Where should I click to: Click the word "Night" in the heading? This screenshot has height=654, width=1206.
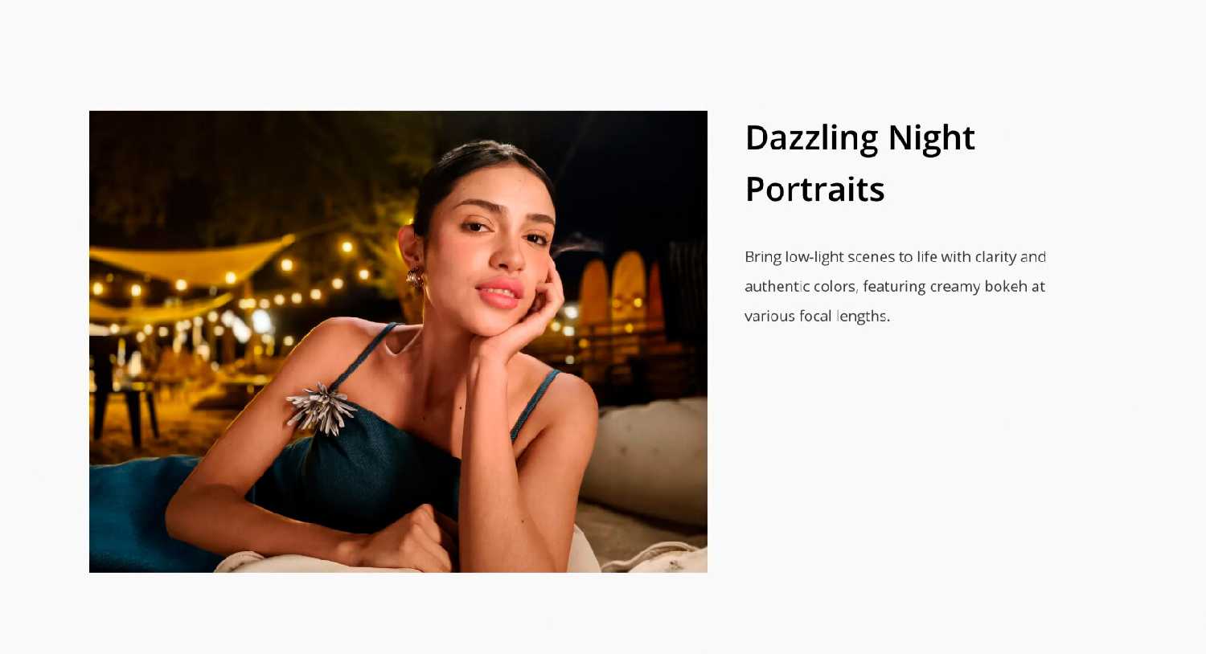coord(931,139)
